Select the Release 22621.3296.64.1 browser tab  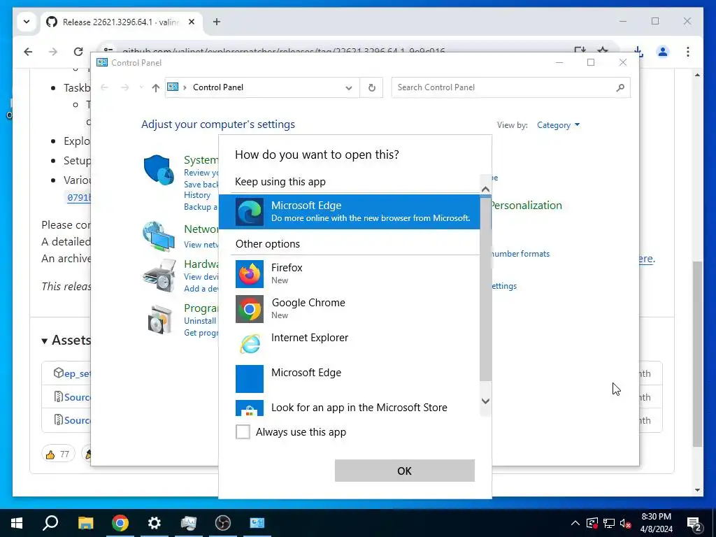pyautogui.click(x=121, y=22)
